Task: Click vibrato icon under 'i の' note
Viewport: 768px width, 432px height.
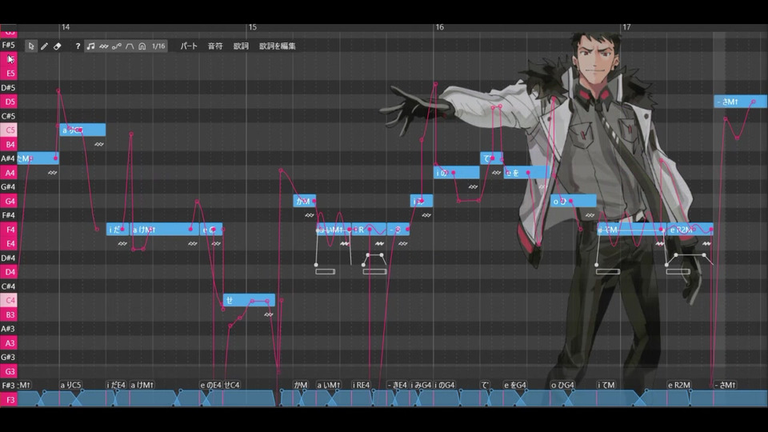Action: [473, 186]
